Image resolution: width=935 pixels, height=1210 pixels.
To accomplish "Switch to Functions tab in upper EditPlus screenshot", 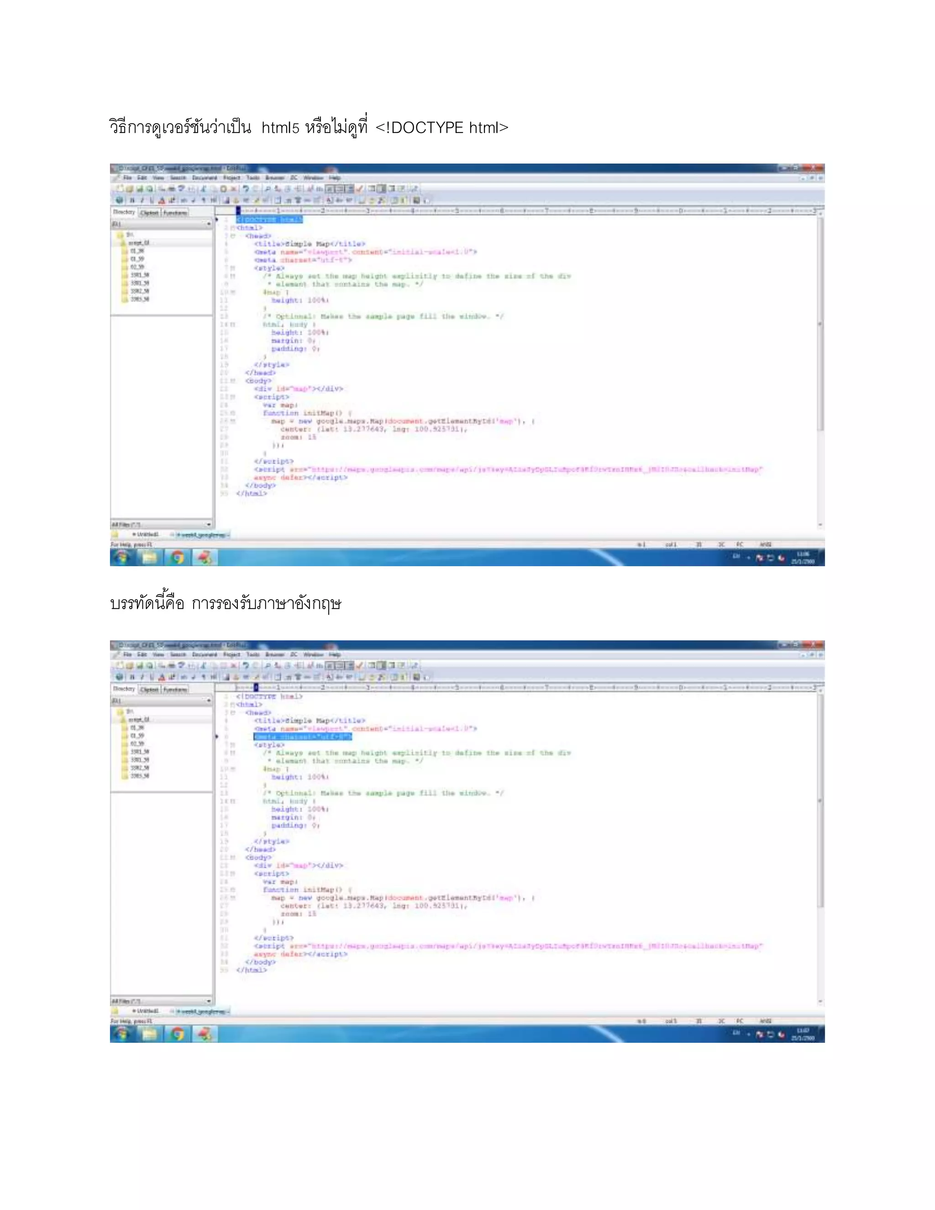I will click(175, 212).
